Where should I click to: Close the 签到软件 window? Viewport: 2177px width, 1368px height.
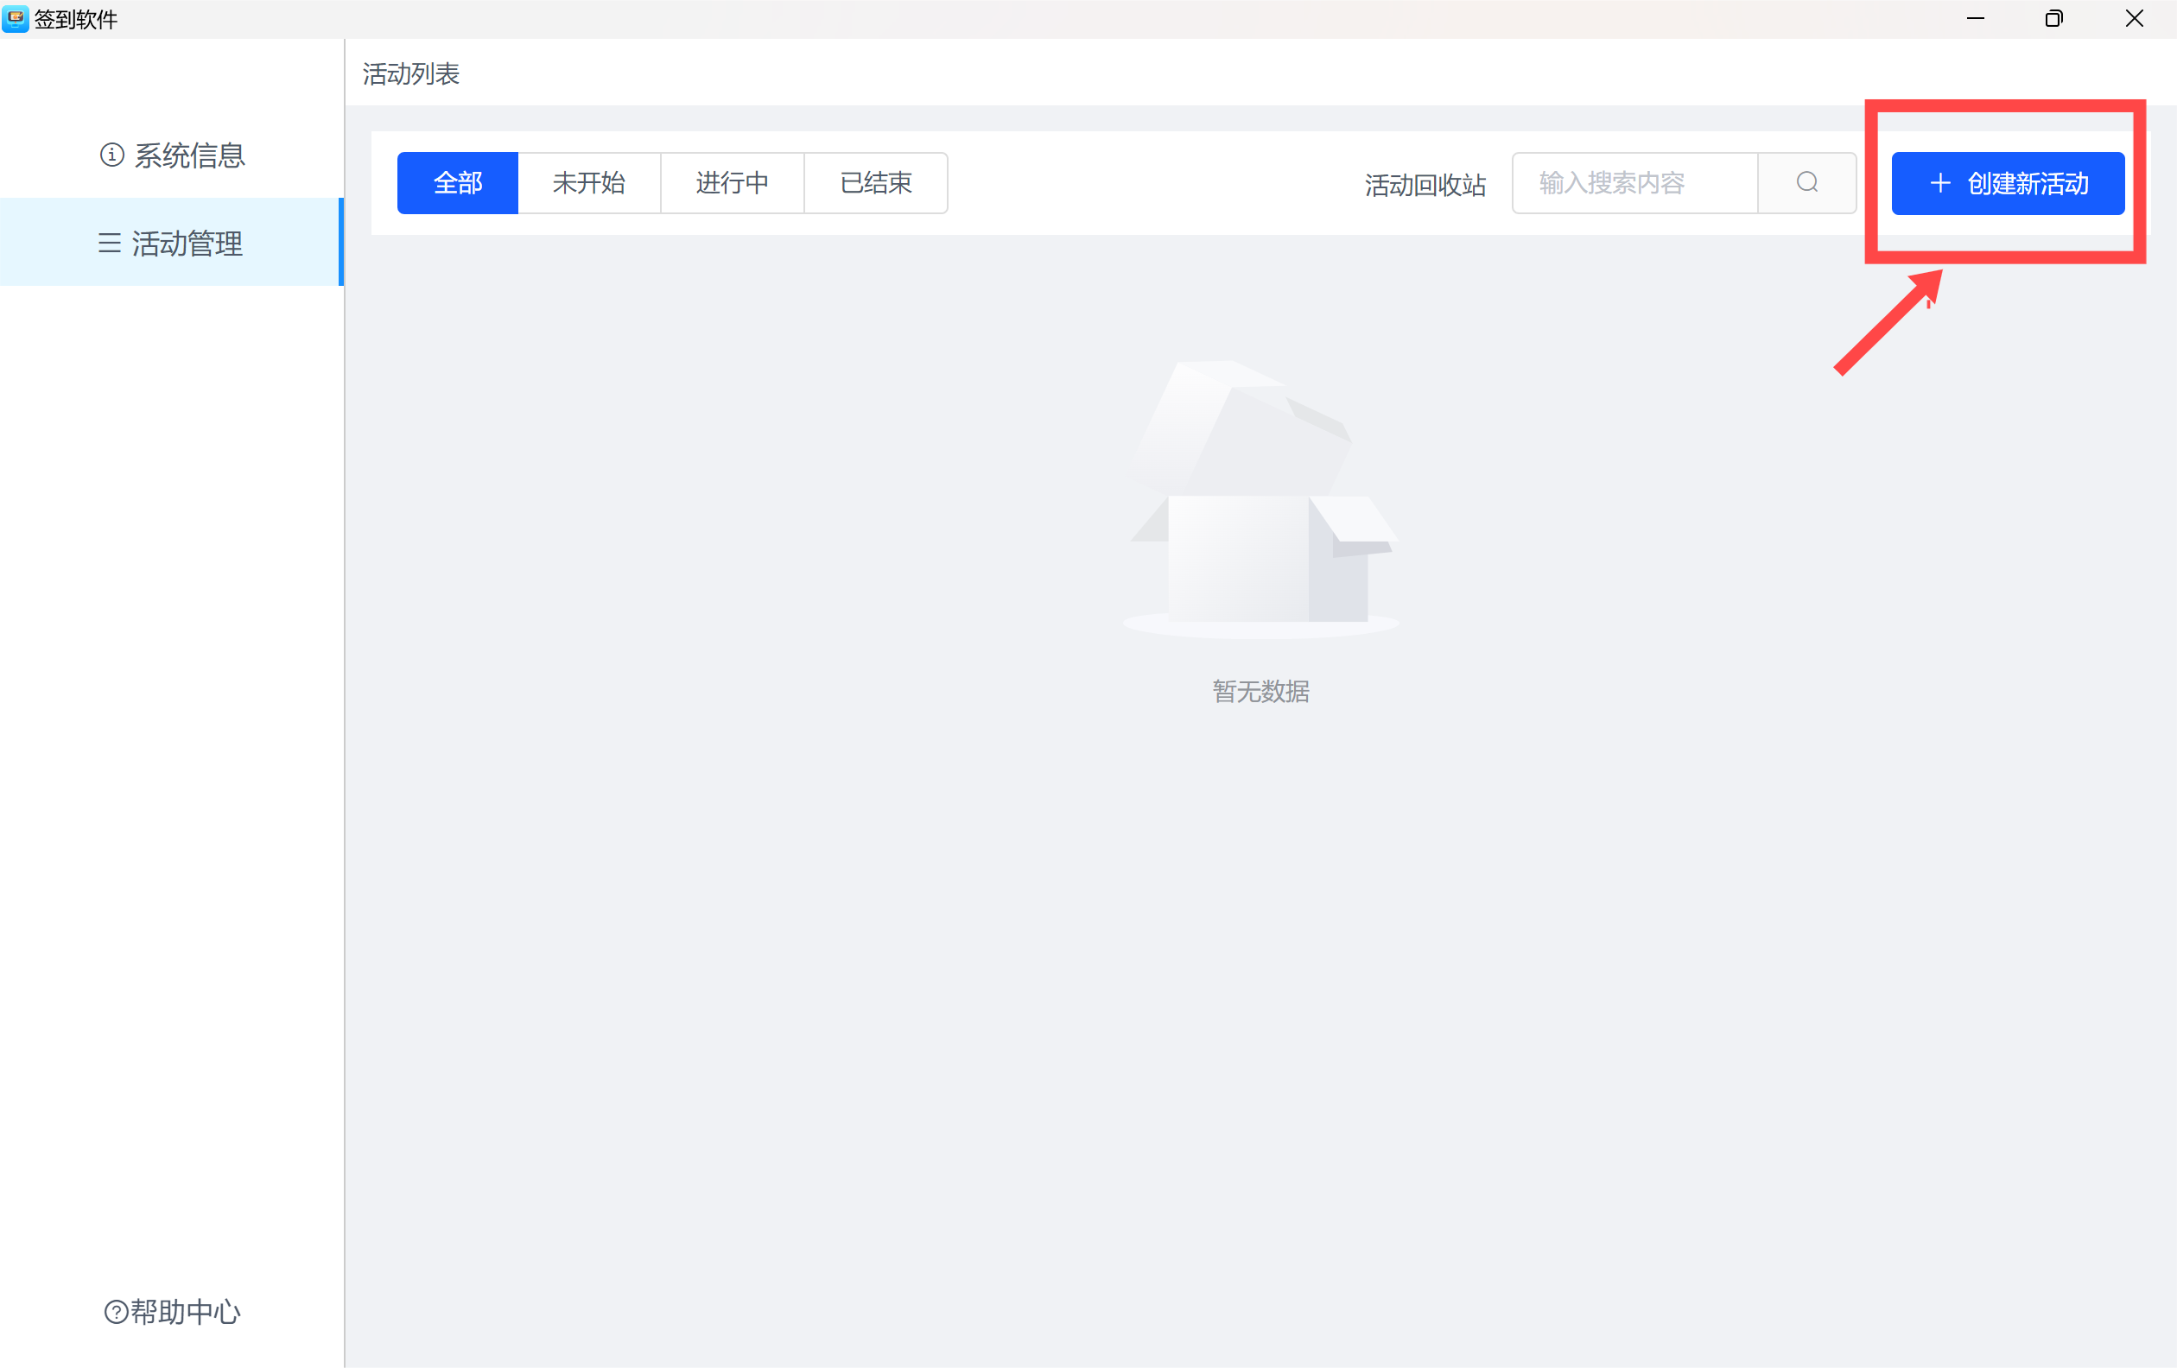(2135, 19)
